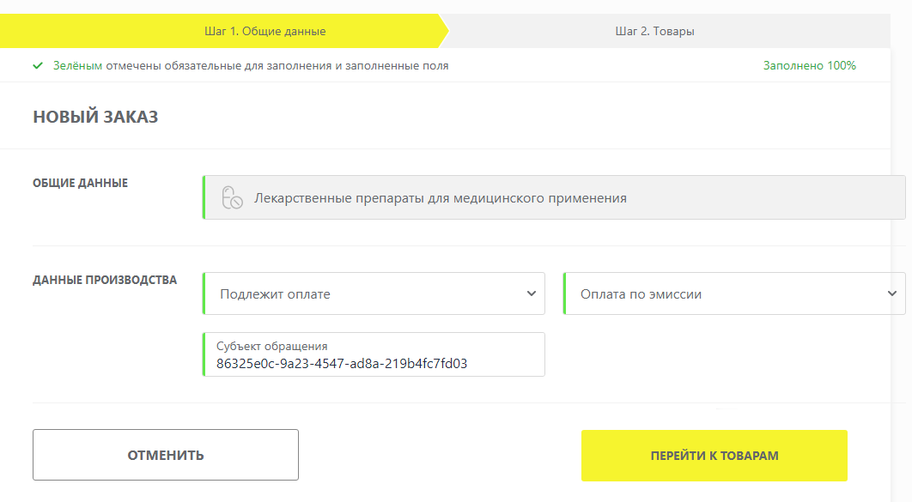Click the pills icon for the medicines product group
This screenshot has width=912, height=502.
230,197
